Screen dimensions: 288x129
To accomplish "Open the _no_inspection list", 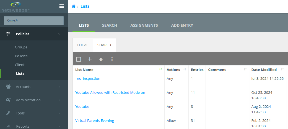I will [88, 79].
